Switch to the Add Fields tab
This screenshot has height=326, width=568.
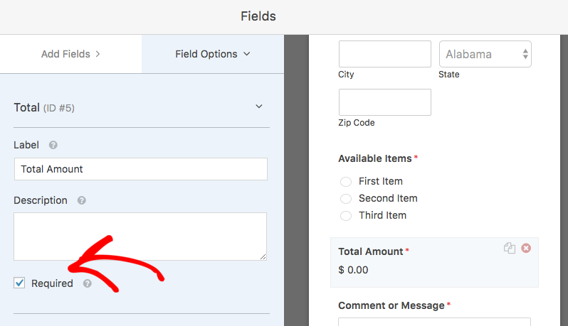70,54
